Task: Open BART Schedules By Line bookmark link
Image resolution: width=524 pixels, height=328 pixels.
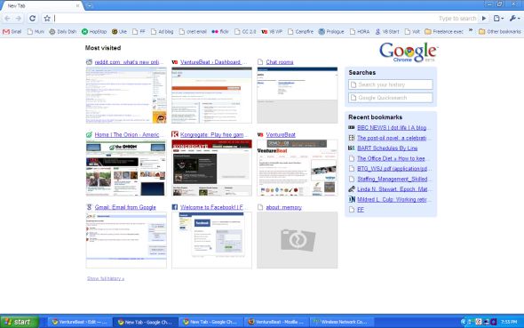Action: (387, 148)
